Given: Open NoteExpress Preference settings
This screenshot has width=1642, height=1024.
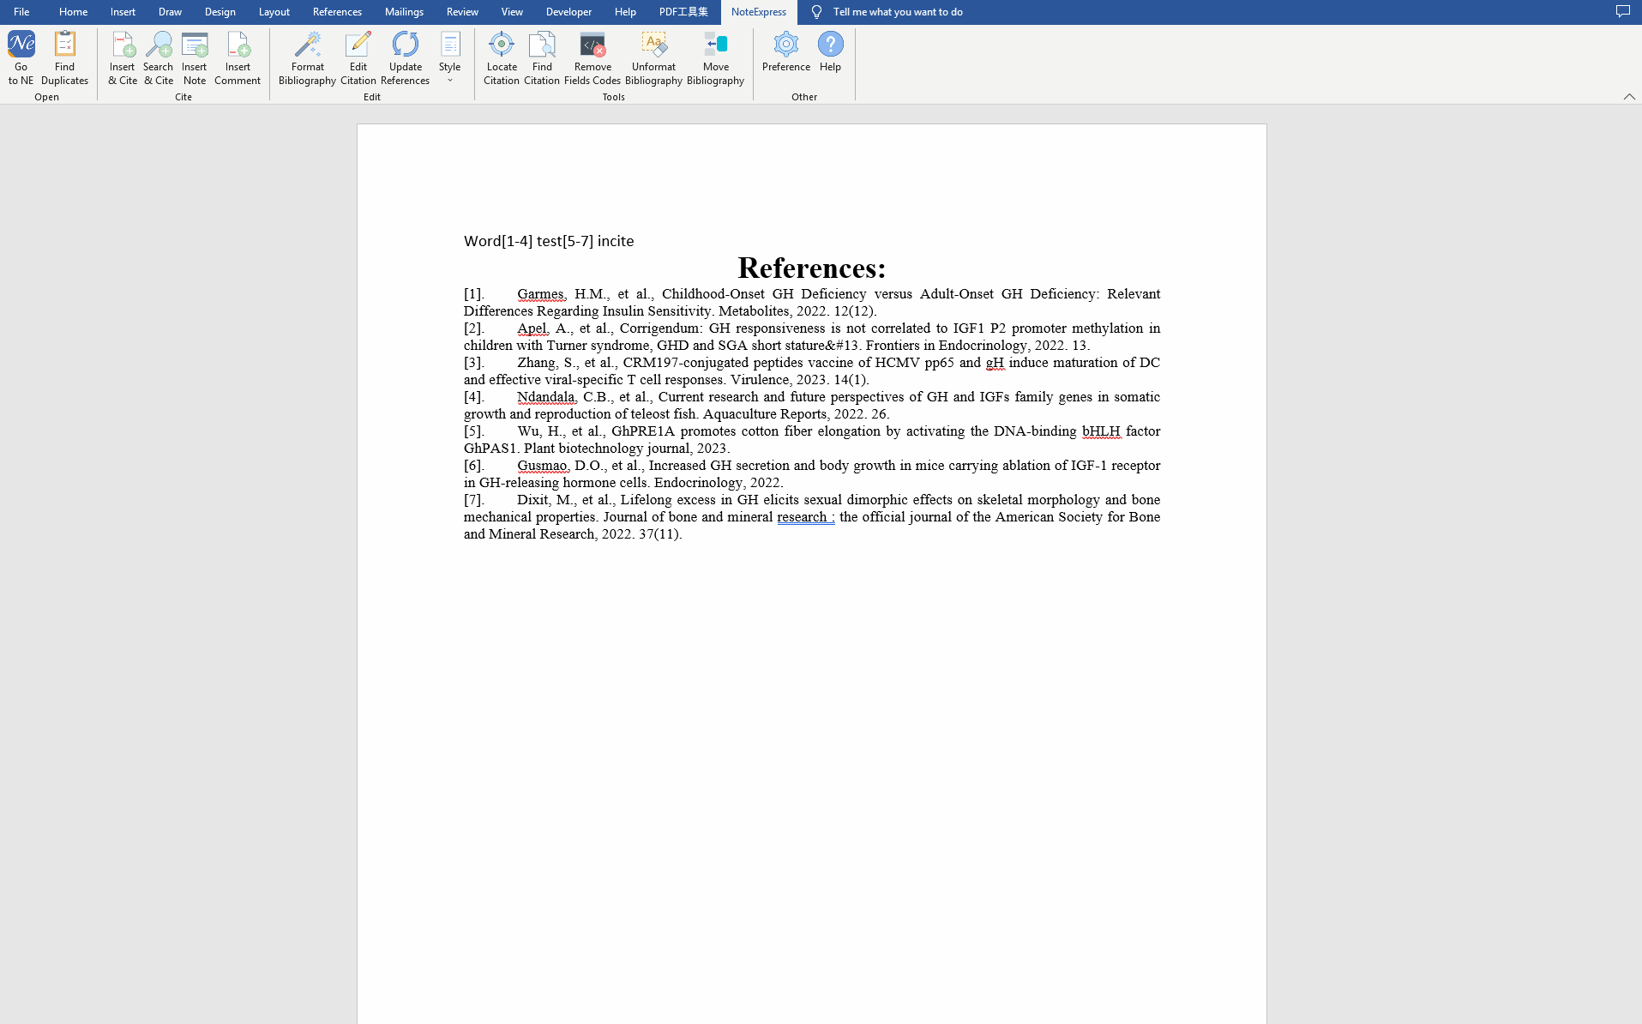Looking at the screenshot, I should pos(786,51).
